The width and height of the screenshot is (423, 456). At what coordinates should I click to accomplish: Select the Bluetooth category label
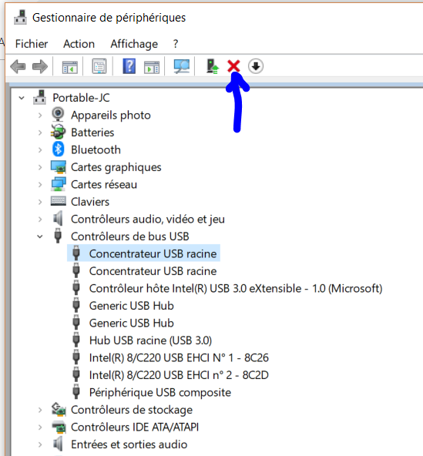point(96,149)
